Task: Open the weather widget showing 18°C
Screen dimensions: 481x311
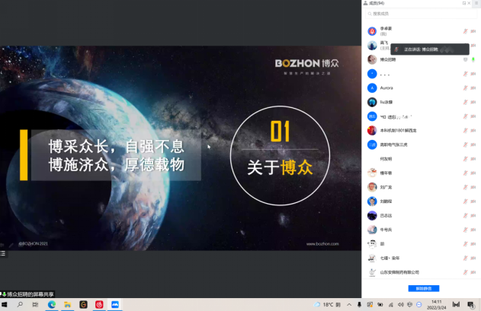Action: coord(327,305)
